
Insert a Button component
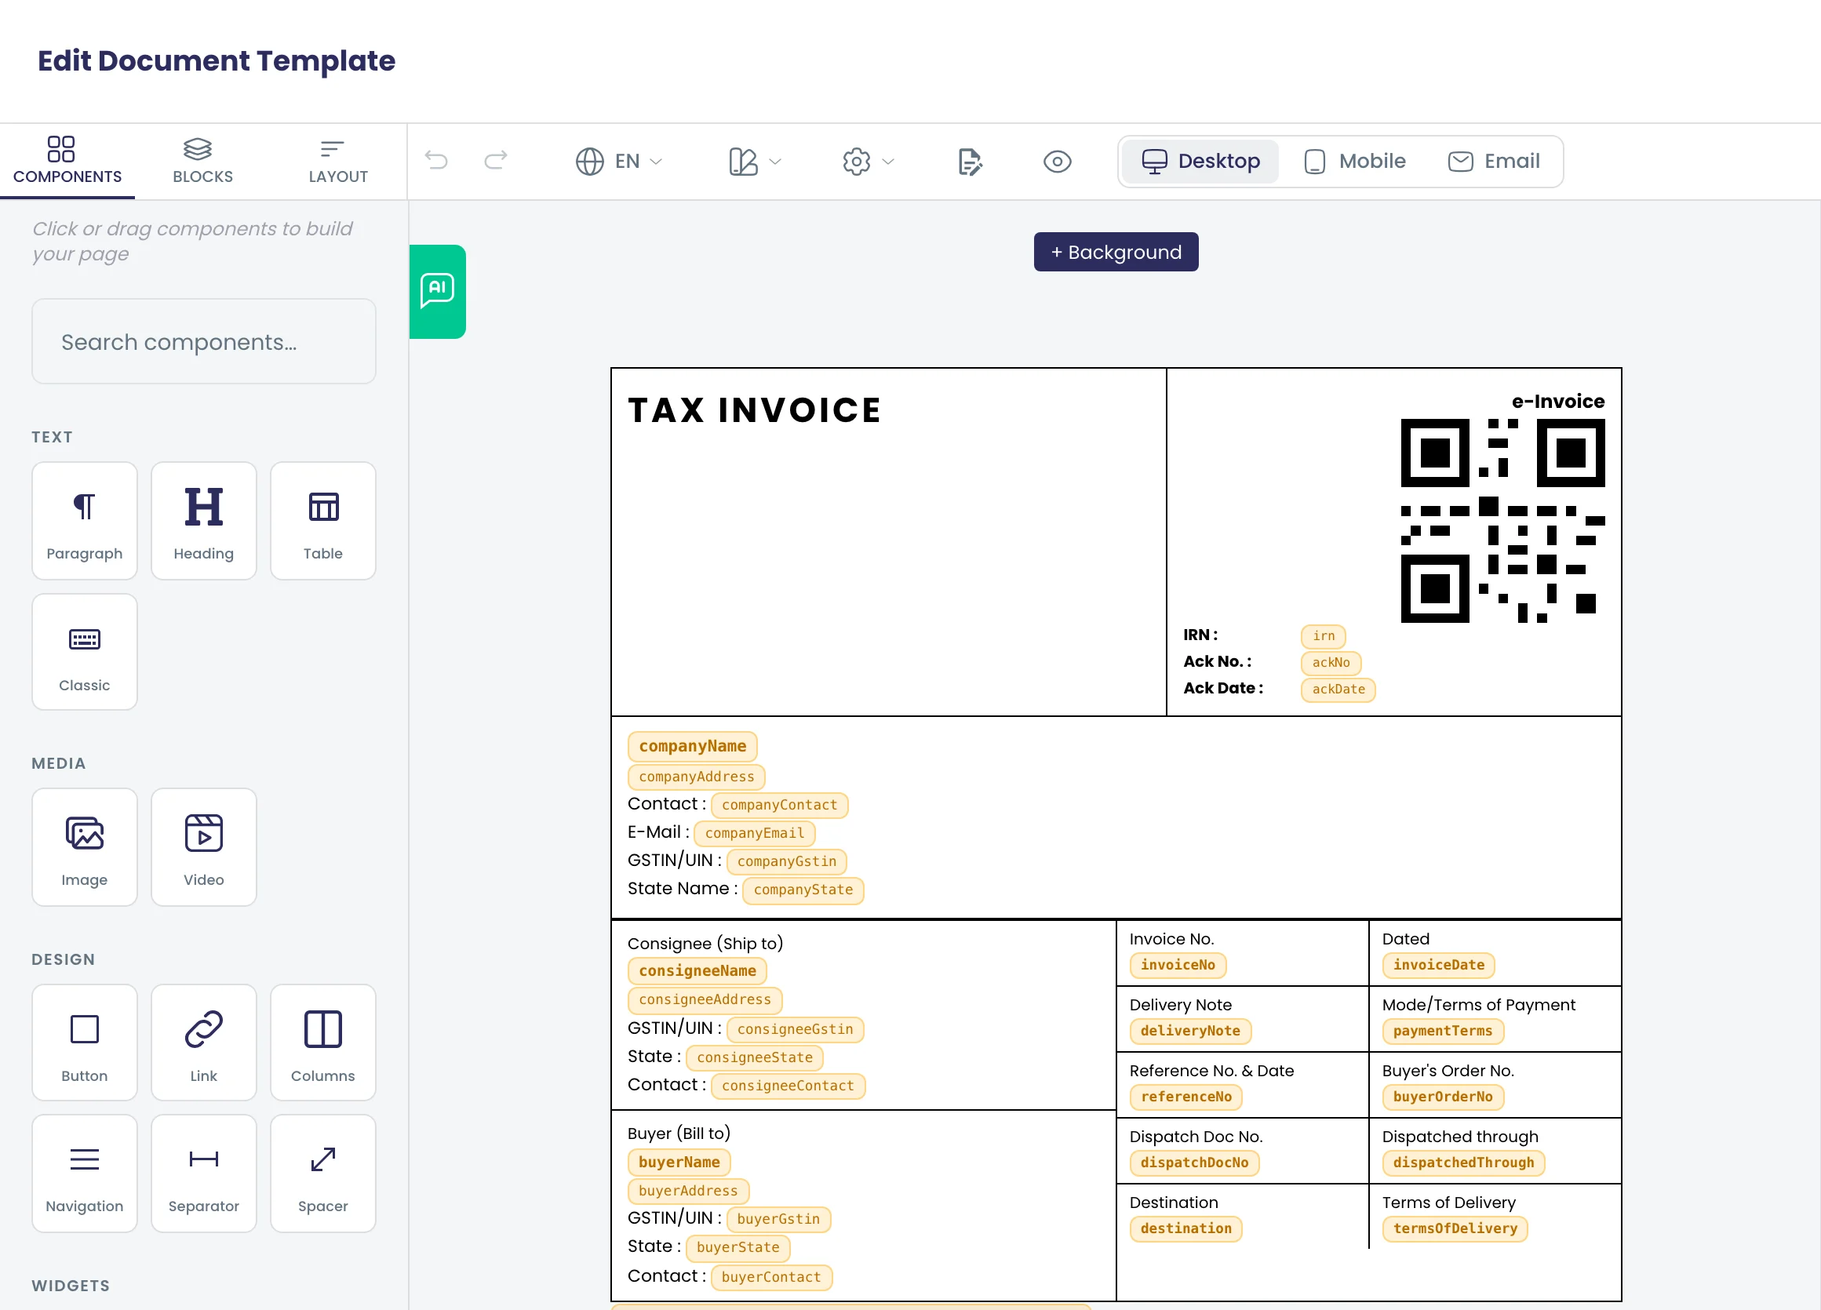[x=84, y=1042]
